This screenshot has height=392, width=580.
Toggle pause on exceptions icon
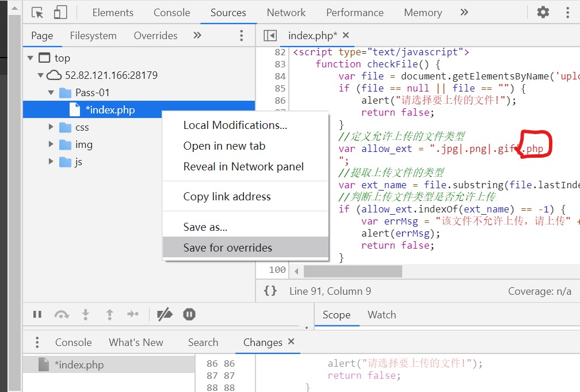coord(189,314)
